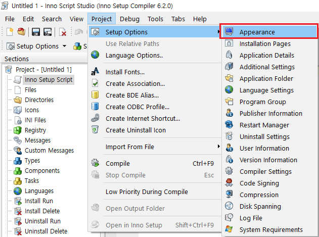Click the Project menu
Screen dimensions: 319x237
pos(102,19)
